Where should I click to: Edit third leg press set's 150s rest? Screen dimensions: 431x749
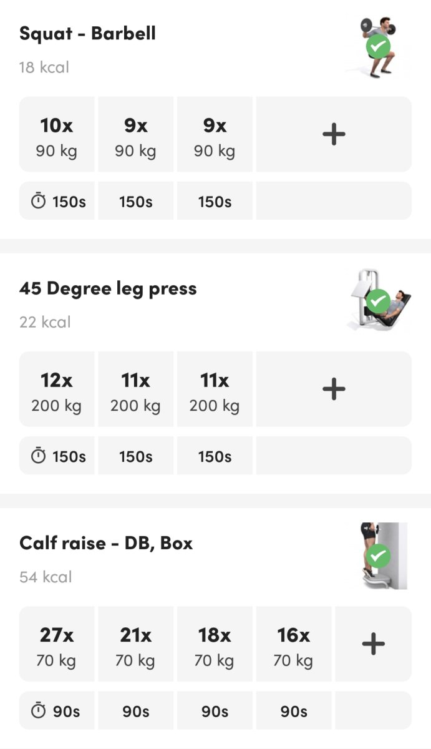tap(215, 456)
